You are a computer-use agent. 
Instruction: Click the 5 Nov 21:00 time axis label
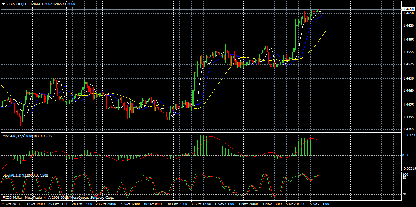[319, 204]
